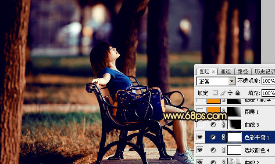Select the layer named 色彩平衡 1

257,137
